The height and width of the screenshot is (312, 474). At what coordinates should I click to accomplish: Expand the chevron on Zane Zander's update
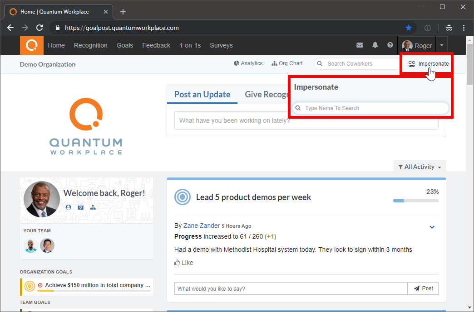432,227
